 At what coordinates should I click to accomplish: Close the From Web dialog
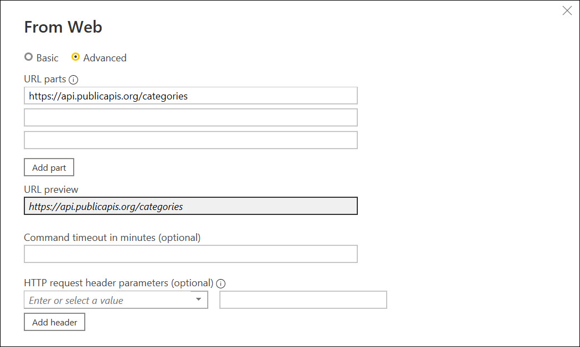(x=567, y=10)
